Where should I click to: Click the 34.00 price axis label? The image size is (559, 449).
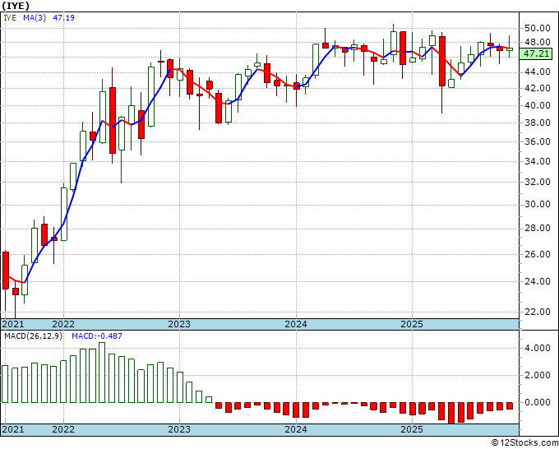537,161
